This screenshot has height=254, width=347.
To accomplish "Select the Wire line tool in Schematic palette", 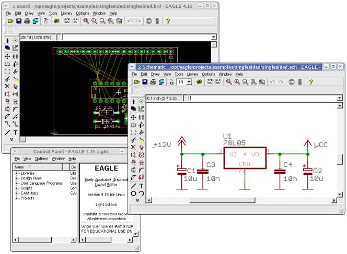I will coord(133,186).
